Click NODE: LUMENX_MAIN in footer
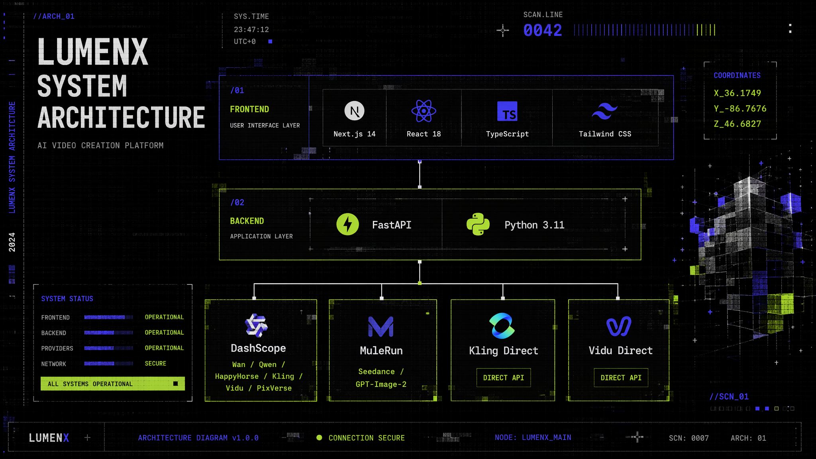 point(533,437)
